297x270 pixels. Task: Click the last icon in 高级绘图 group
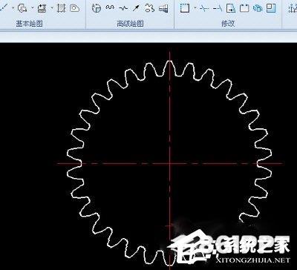pos(163,8)
